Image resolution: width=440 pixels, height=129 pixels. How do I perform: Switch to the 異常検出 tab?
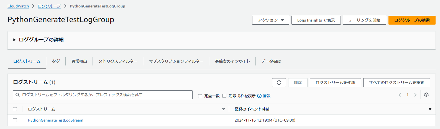pos(79,61)
